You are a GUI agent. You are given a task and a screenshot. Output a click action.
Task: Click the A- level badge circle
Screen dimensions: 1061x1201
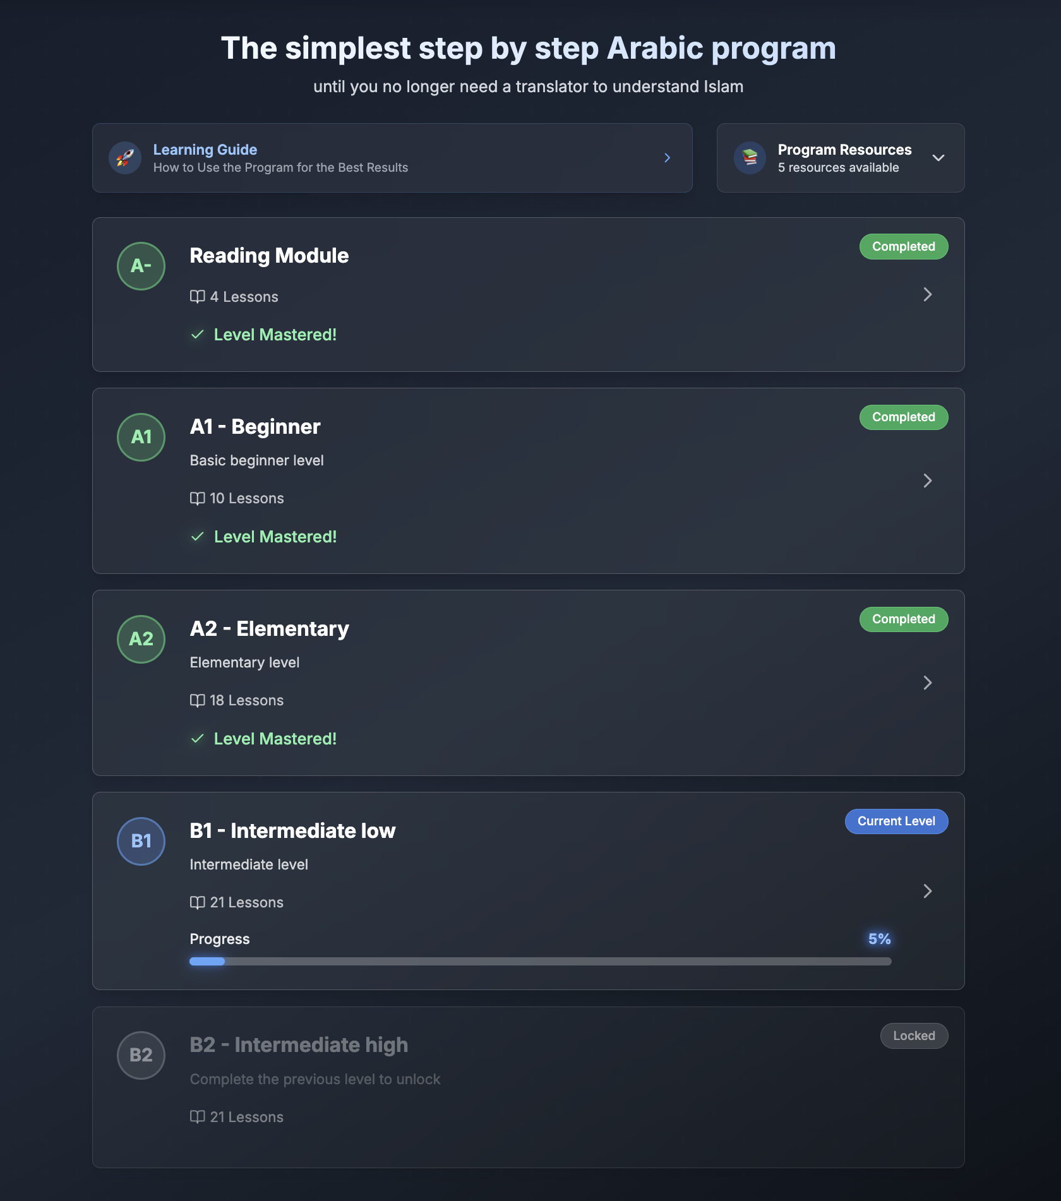tap(141, 266)
